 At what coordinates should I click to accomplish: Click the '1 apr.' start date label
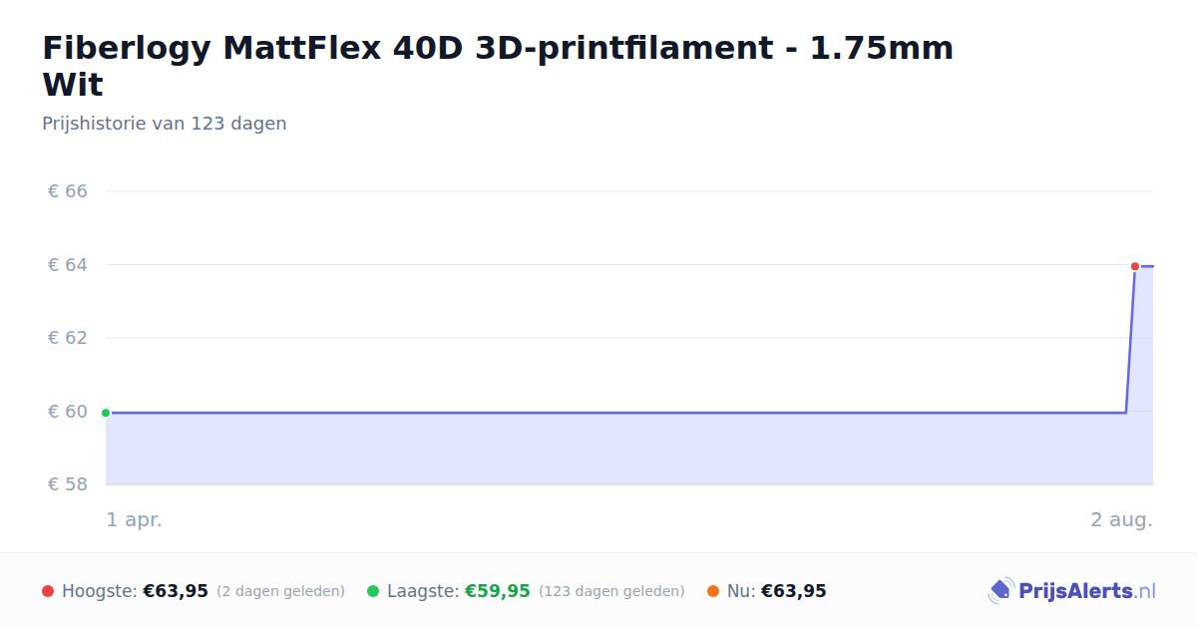pyautogui.click(x=135, y=519)
